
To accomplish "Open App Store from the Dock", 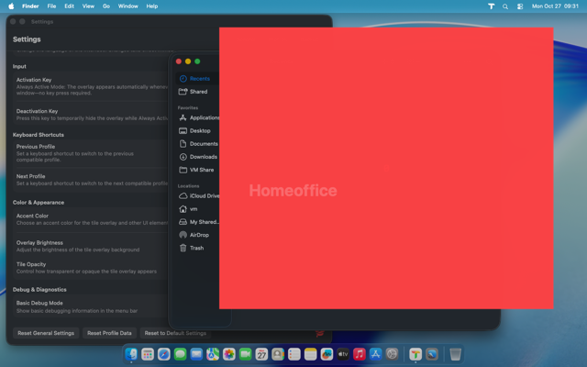I will [x=375, y=354].
